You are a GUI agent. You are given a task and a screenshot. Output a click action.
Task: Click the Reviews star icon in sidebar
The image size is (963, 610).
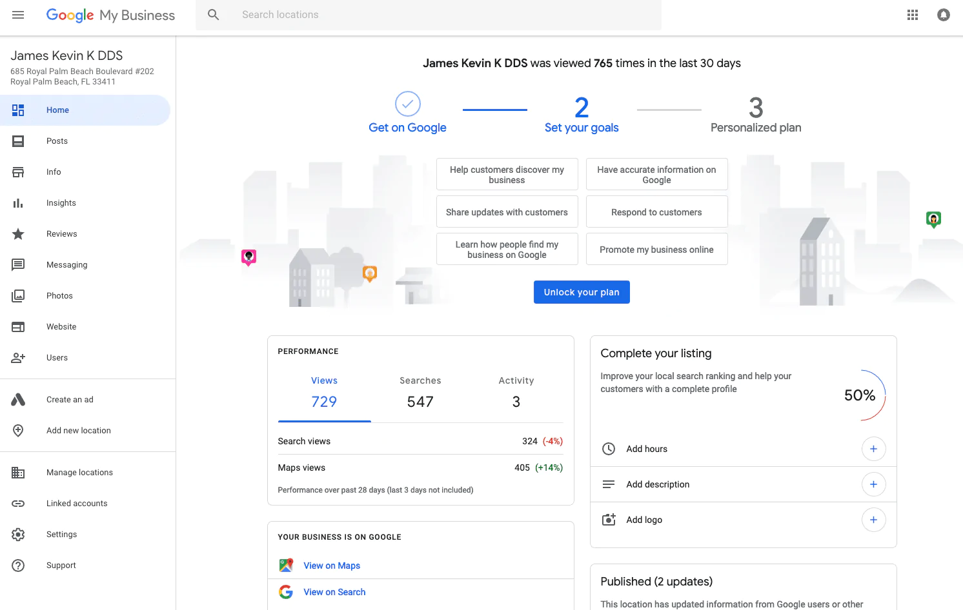pyautogui.click(x=18, y=234)
